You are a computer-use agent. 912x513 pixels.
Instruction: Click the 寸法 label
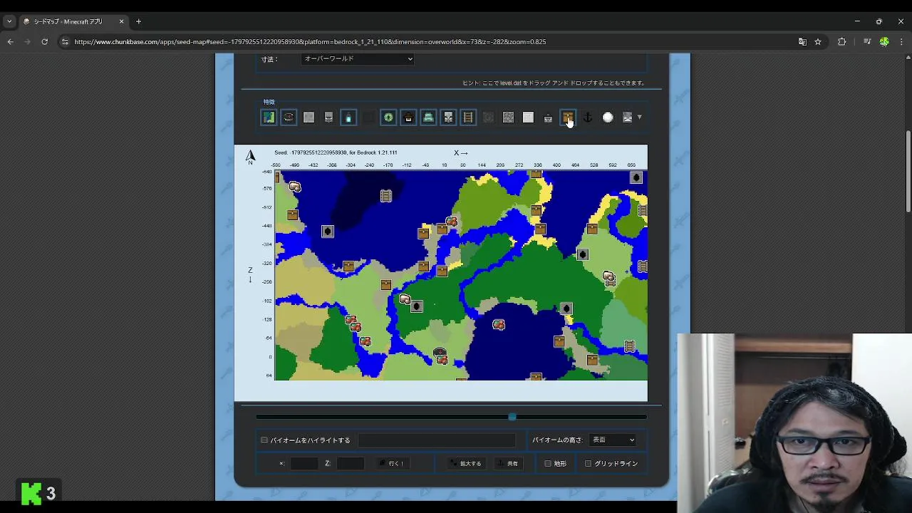(x=269, y=59)
